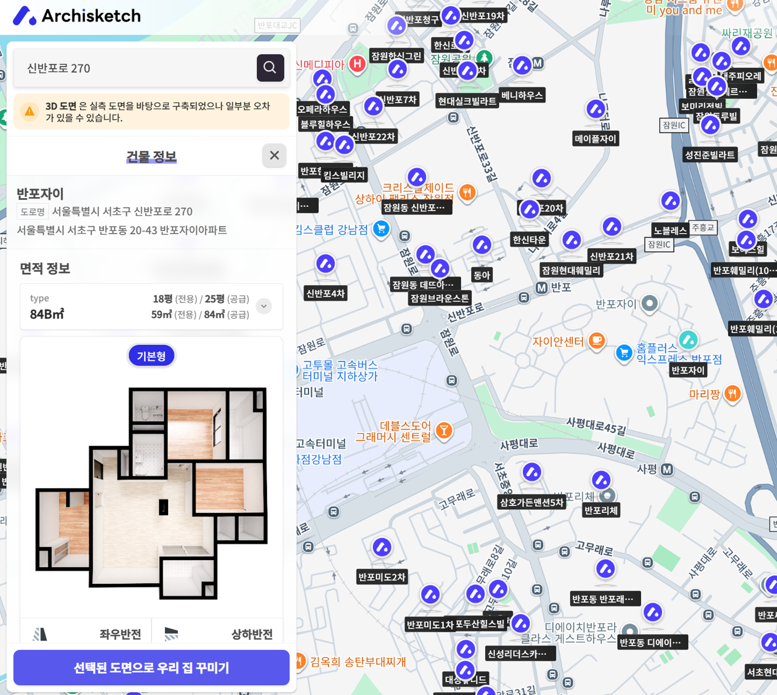Click 선택된 도면으로 우리 집 꾸미기 button
Image resolution: width=777 pixels, height=695 pixels.
click(x=152, y=668)
